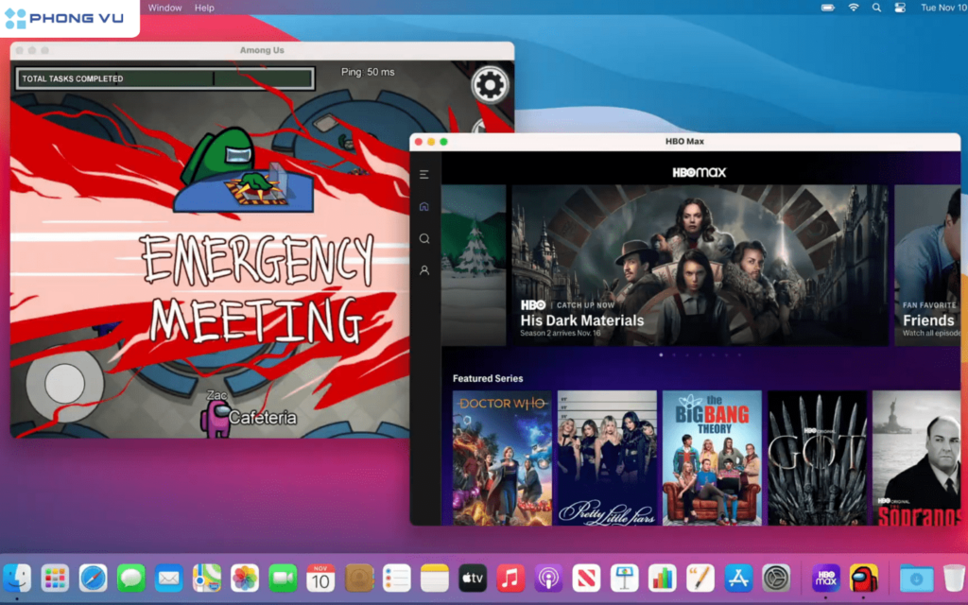
Task: Select Friends under Fan Favorite
Action: click(x=927, y=320)
